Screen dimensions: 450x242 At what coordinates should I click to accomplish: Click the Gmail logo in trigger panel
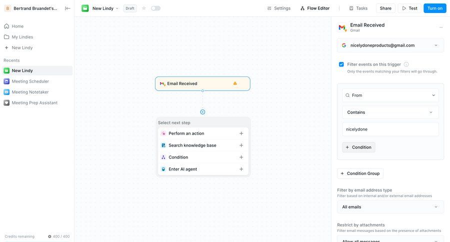tap(342, 27)
